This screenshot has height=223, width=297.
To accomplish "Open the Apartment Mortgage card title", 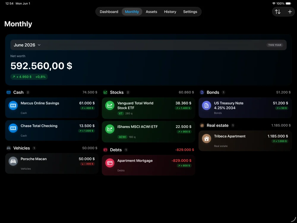I will 135,161.
